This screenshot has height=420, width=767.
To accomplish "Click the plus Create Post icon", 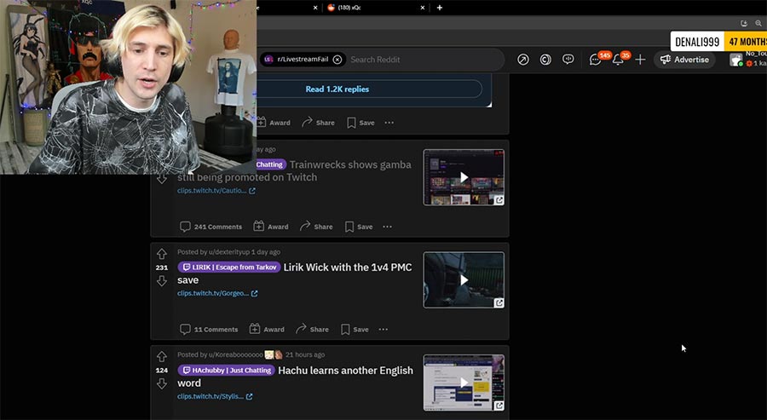I will tap(640, 60).
